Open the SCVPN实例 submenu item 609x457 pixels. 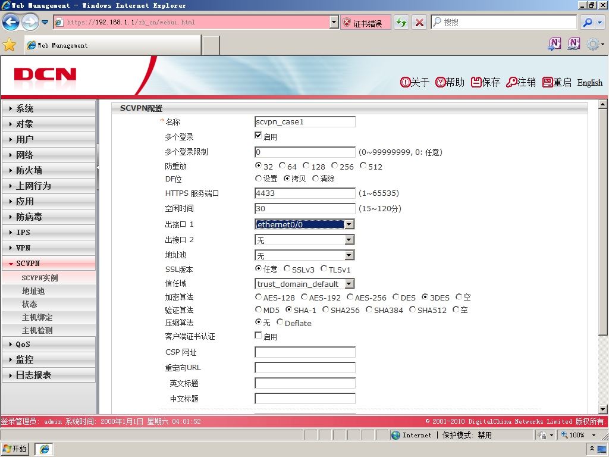(x=49, y=278)
